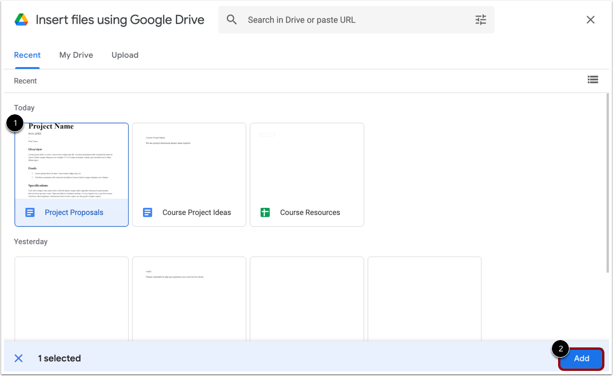Click the Project Proposals file name label
This screenshot has width=613, height=376.
(x=74, y=212)
